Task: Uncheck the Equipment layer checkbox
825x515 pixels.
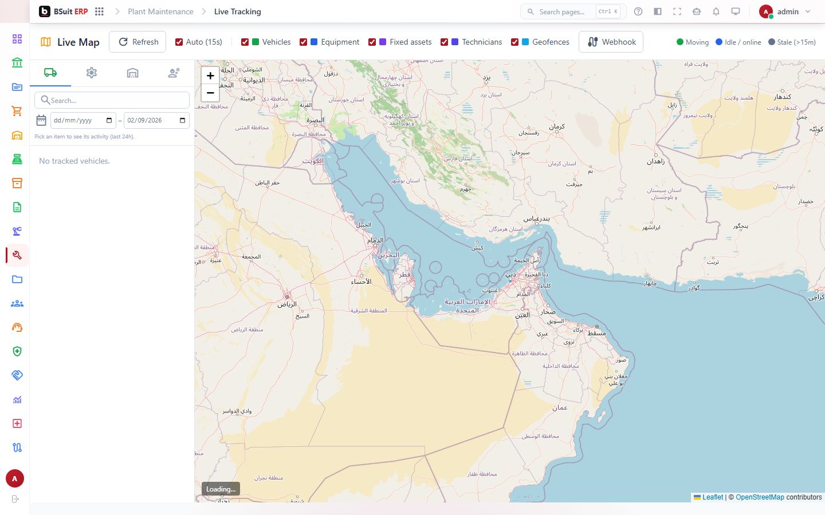Action: pos(303,42)
